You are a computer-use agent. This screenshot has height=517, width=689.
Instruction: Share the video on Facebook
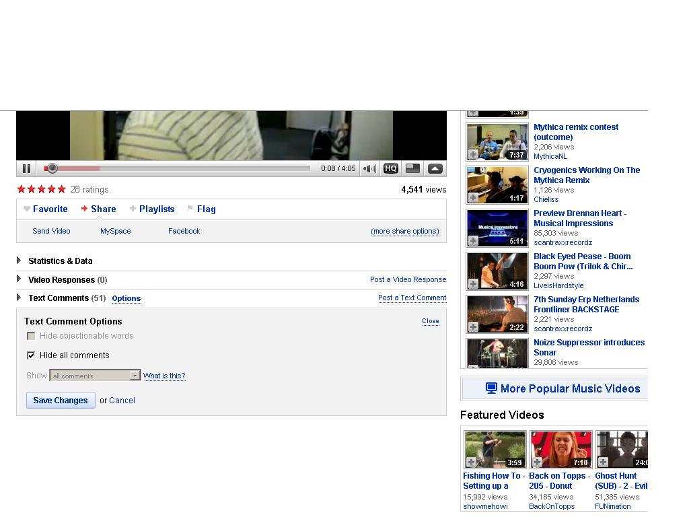(x=184, y=232)
